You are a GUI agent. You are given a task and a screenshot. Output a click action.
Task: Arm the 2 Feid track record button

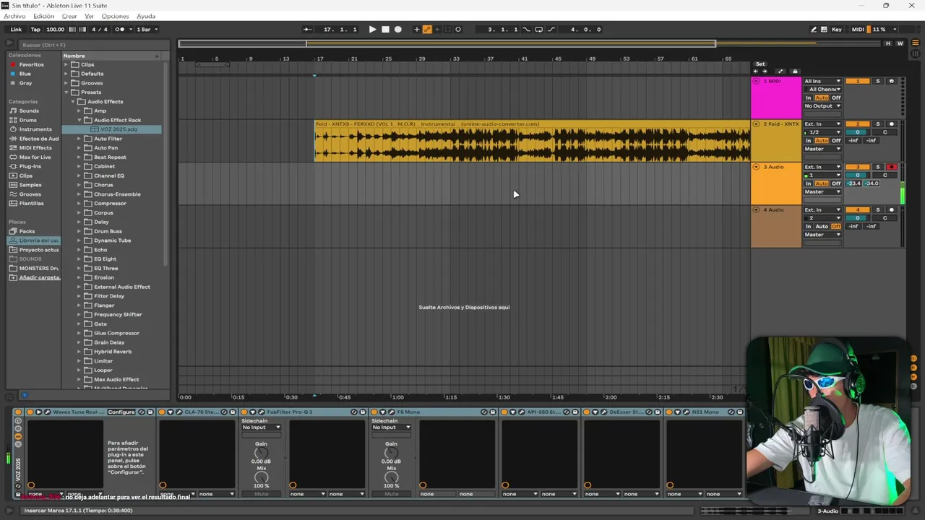[x=891, y=124]
